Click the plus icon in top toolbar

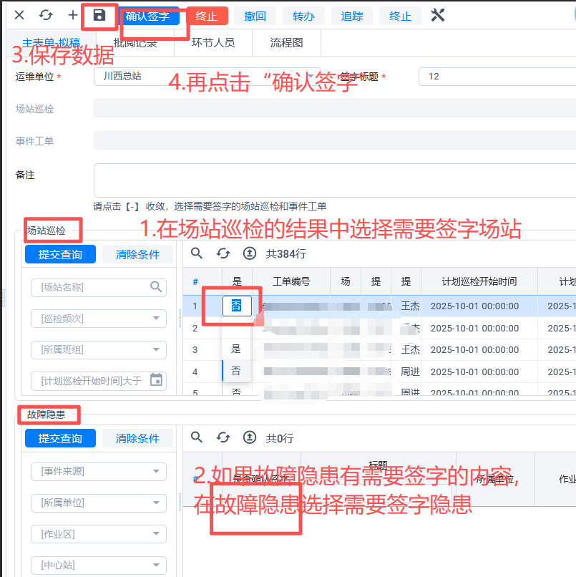pyautogui.click(x=72, y=15)
